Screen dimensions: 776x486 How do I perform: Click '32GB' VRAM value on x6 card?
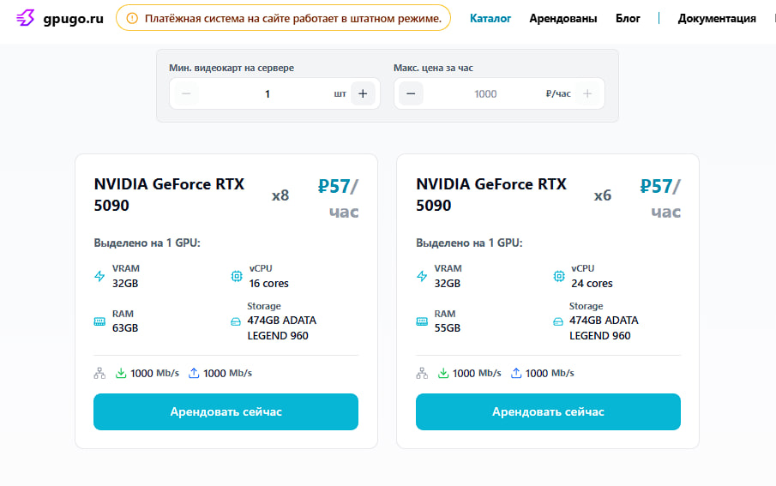click(448, 284)
